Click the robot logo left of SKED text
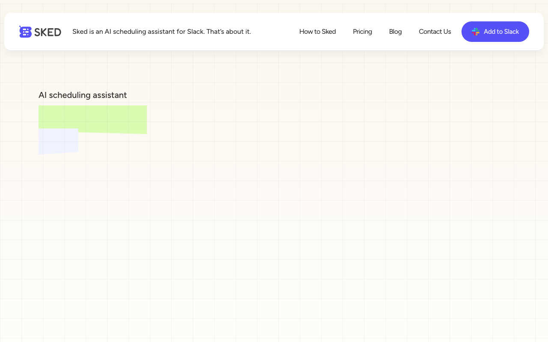Image resolution: width=548 pixels, height=342 pixels. 26,32
